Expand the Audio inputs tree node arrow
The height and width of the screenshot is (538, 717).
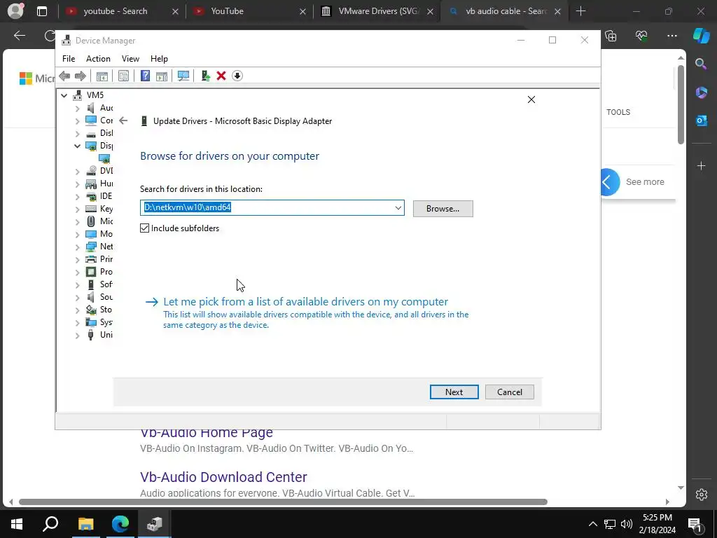(77, 108)
